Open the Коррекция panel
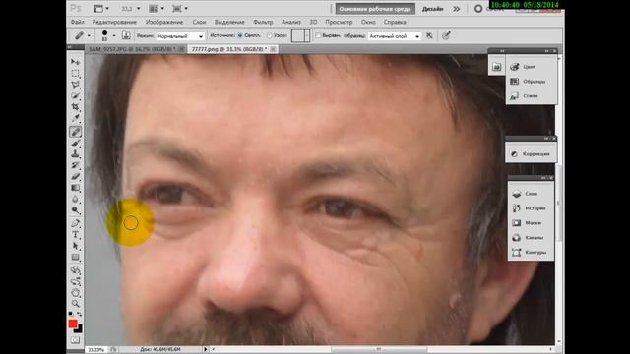630x354 pixels. pyautogui.click(x=531, y=154)
